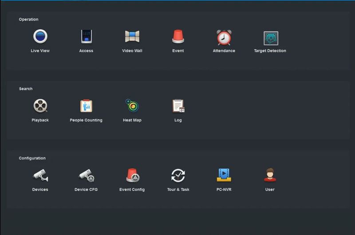355x235 pixels.
Task: Open the Log notepad icon
Action: 178,106
